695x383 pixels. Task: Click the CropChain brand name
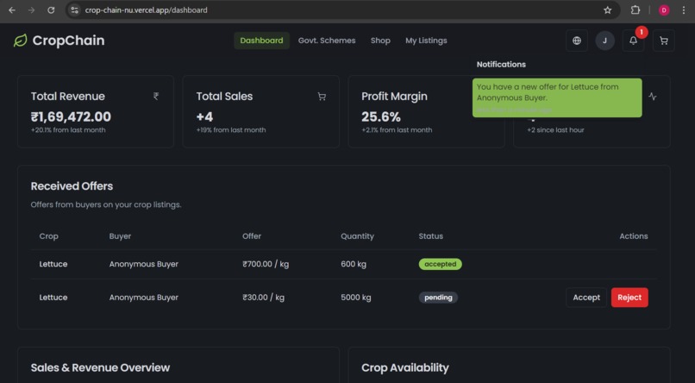click(x=68, y=41)
